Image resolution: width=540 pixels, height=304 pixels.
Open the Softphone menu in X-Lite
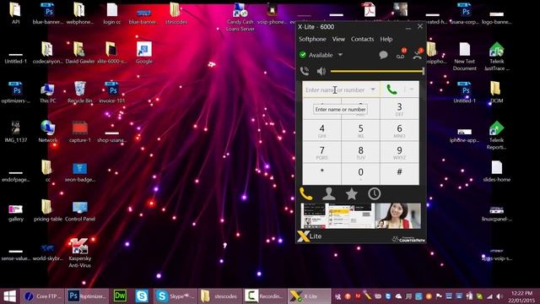click(x=312, y=39)
